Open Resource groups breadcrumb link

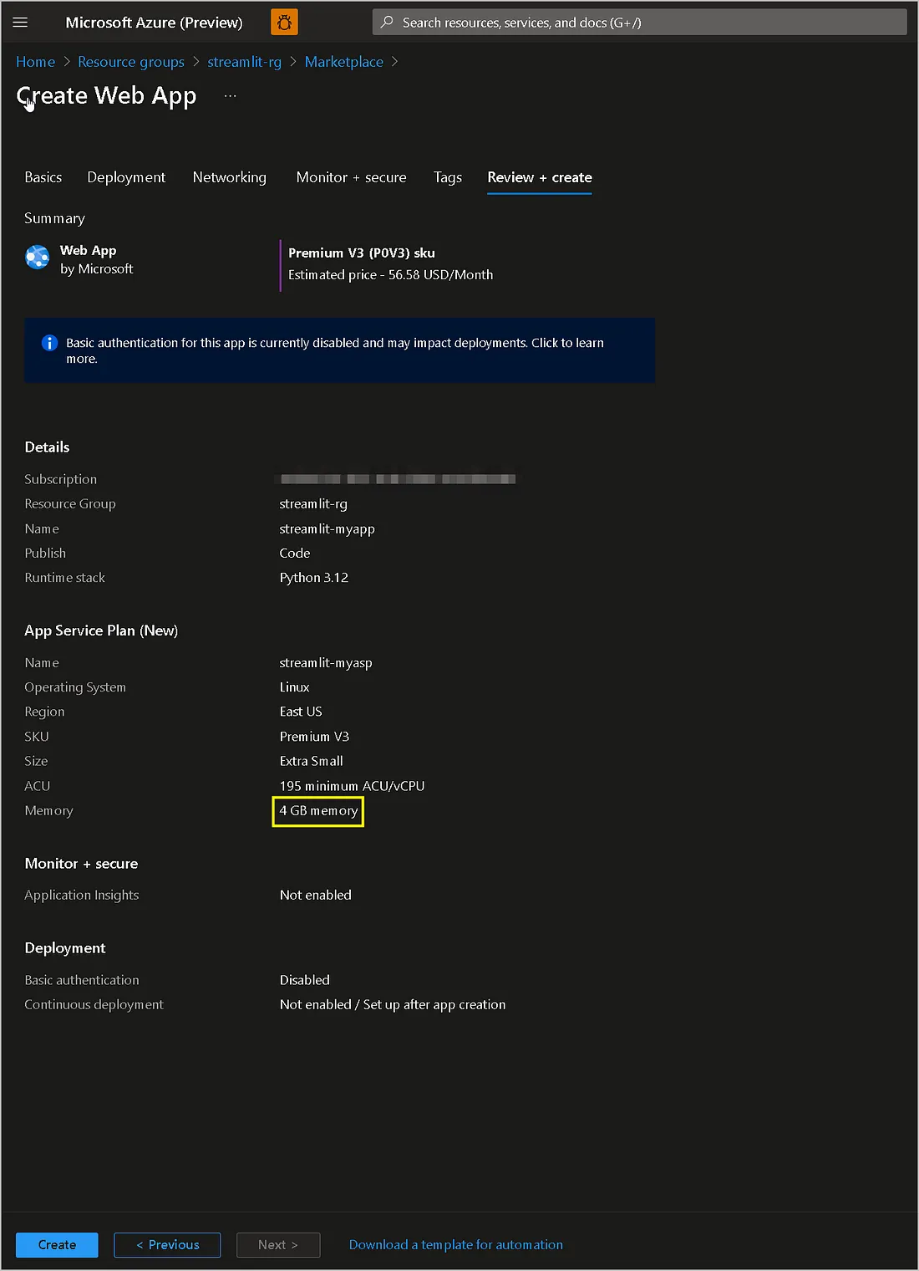pos(131,62)
